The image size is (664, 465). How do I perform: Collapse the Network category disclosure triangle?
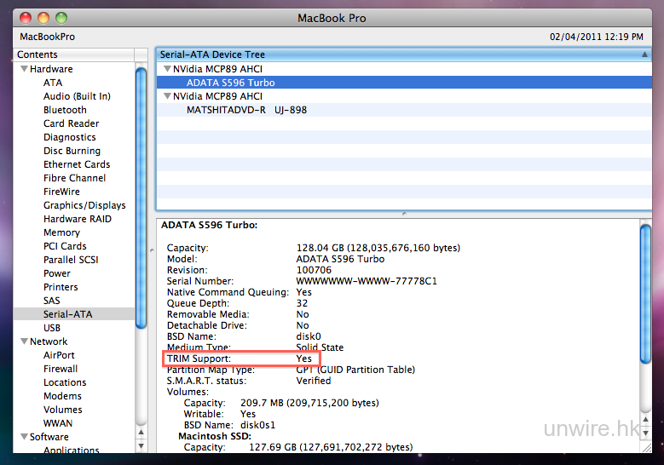tap(23, 342)
